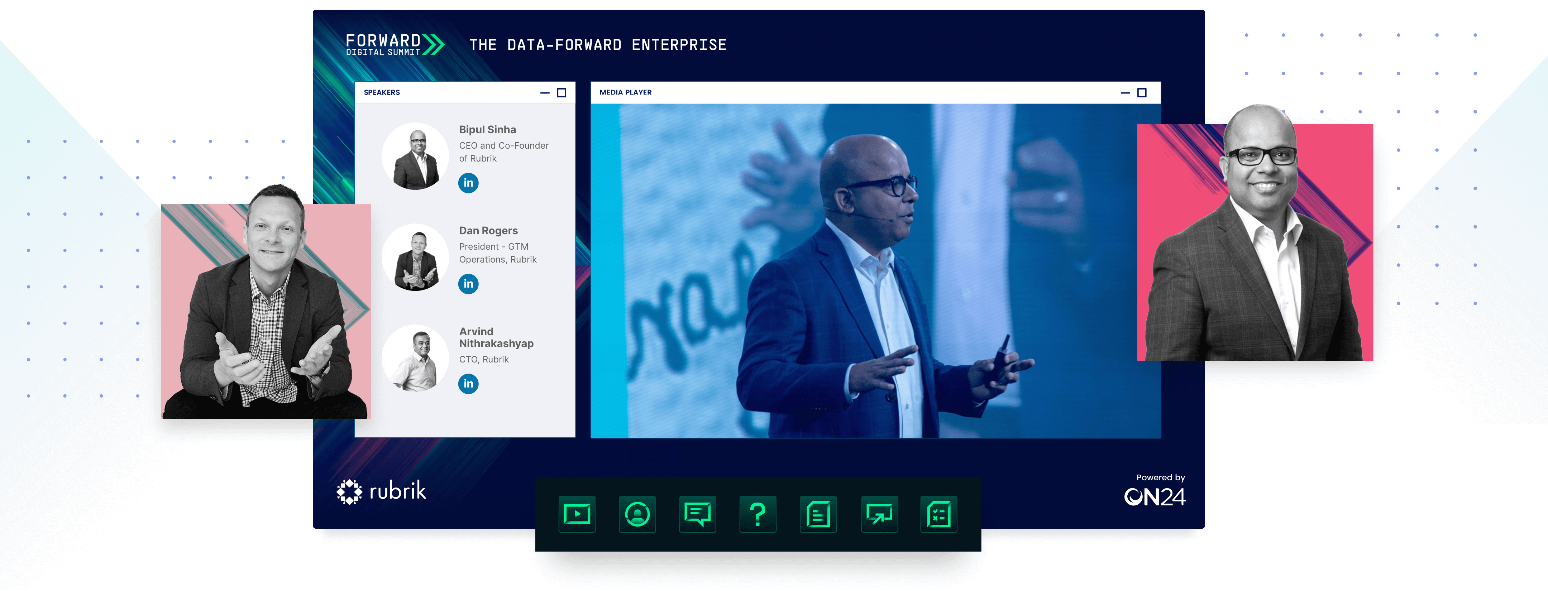The width and height of the screenshot is (1548, 591).
Task: Click the SPEAKERS panel title
Action: tap(382, 92)
